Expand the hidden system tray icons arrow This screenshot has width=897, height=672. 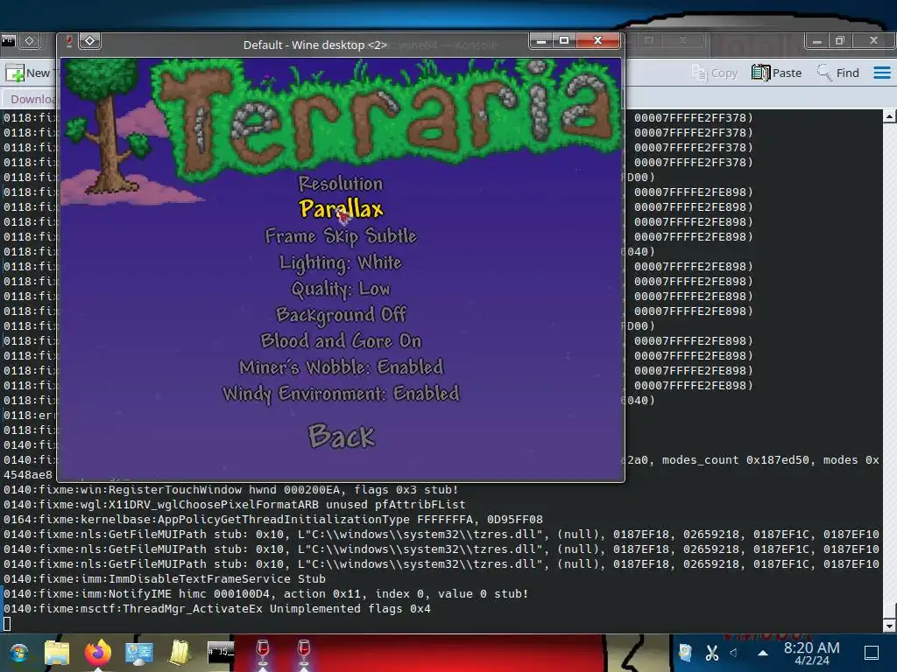(763, 653)
